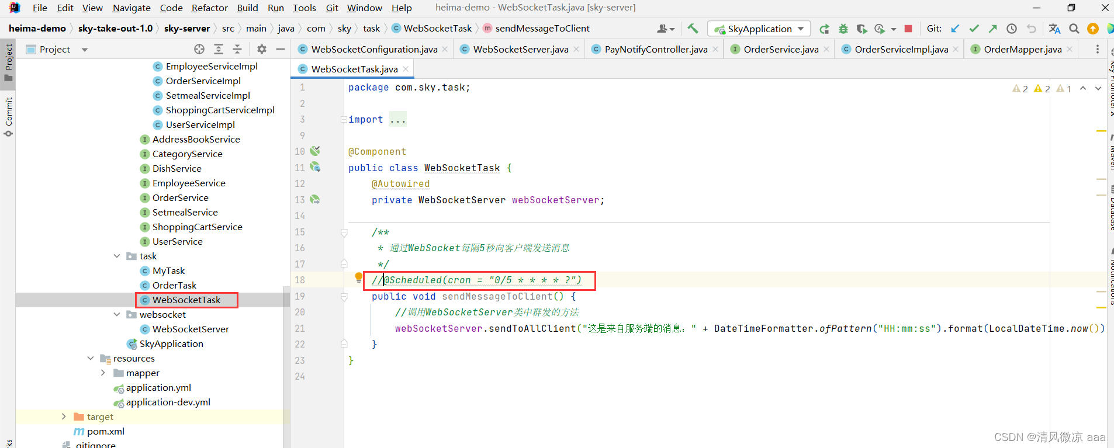Expand all nodes in Project panel
This screenshot has width=1114, height=448.
(219, 49)
